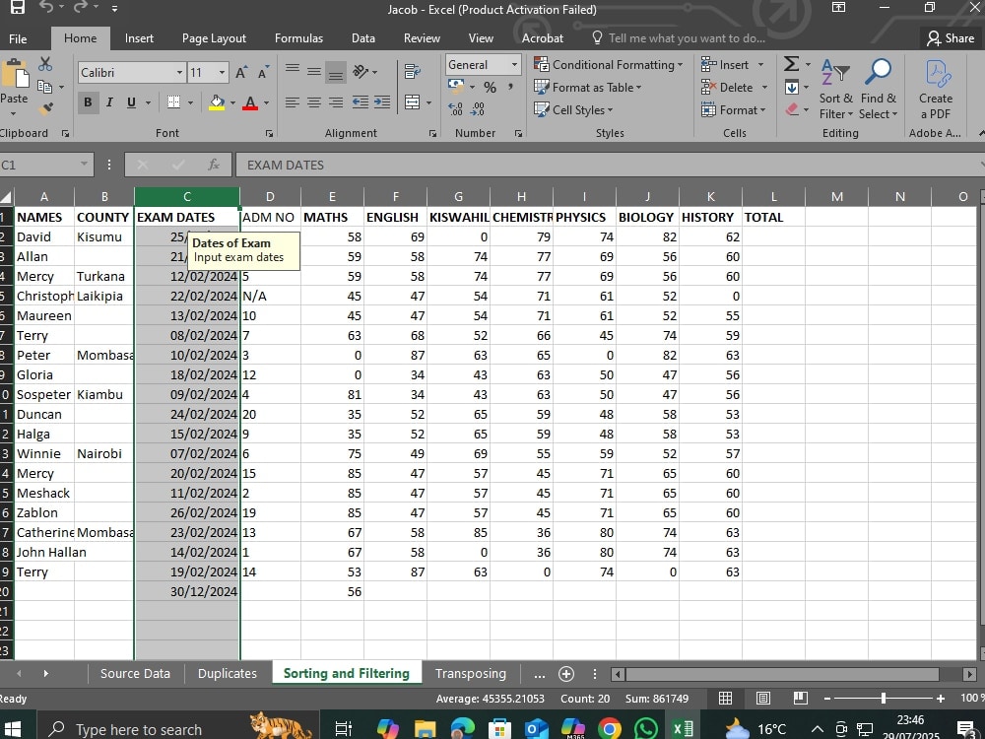Click Increase Font Size icon
Viewport: 985px width, 739px height.
(x=241, y=72)
